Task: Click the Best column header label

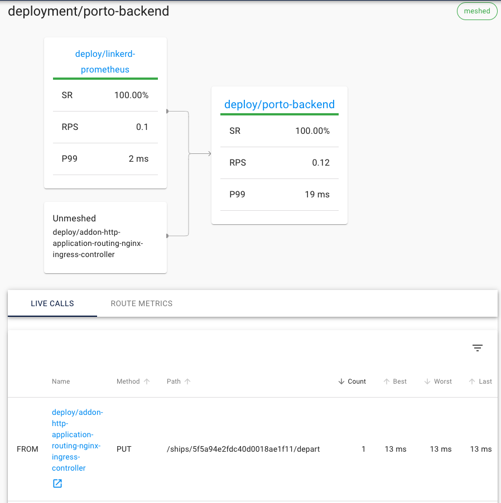Action: pos(400,381)
